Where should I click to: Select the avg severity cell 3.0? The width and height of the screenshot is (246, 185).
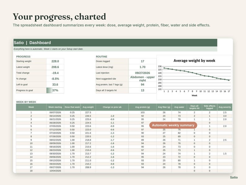click(225, 116)
